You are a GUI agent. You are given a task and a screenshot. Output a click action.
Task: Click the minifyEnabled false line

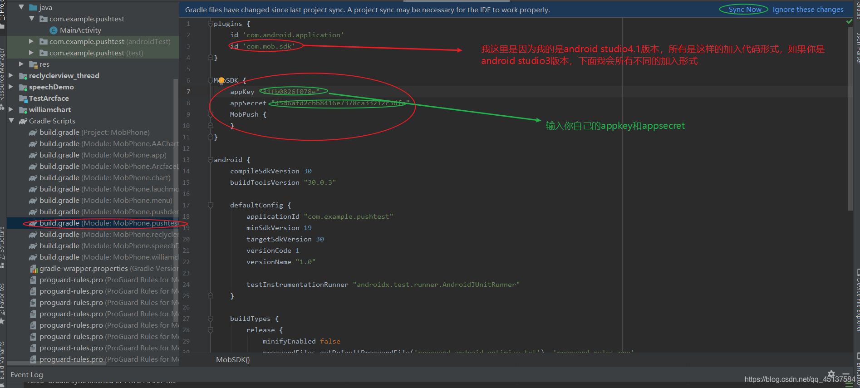[x=301, y=341]
